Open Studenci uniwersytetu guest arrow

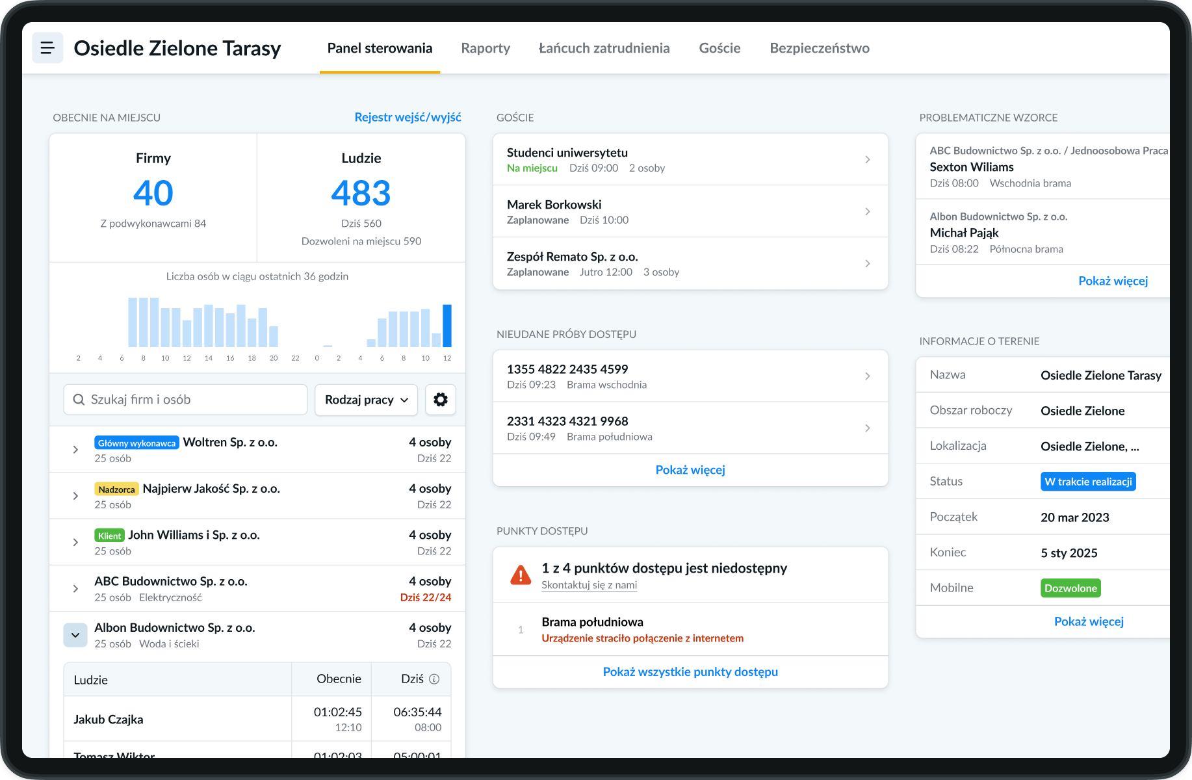pyautogui.click(x=868, y=159)
